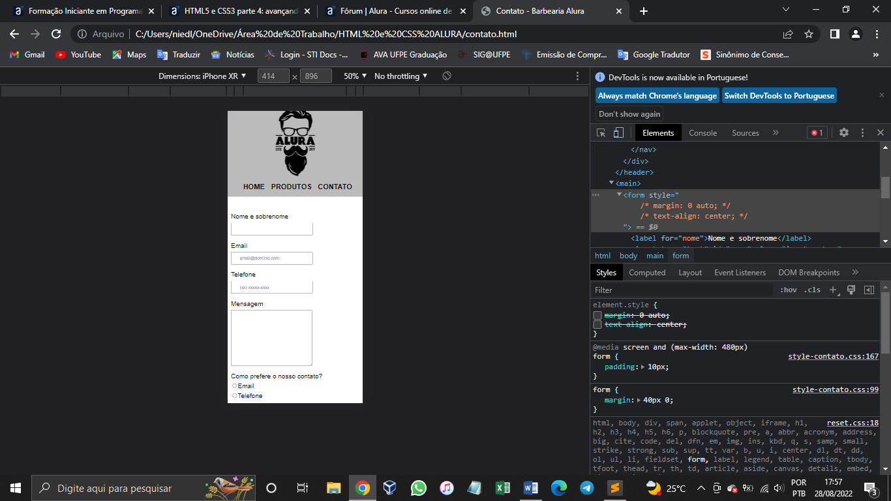
Task: Open the Google Tradutor bookmark
Action: [x=654, y=55]
